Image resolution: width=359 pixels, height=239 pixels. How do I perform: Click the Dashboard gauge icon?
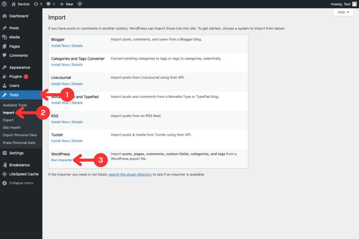[4, 16]
